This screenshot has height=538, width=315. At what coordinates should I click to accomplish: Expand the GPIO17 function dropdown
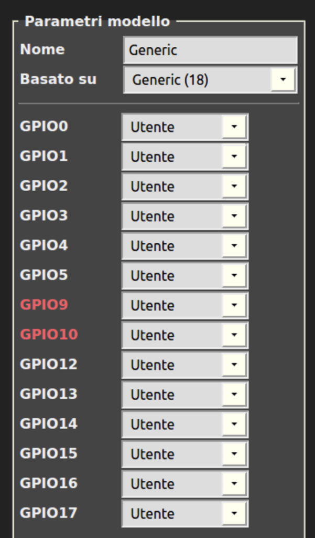click(184, 513)
